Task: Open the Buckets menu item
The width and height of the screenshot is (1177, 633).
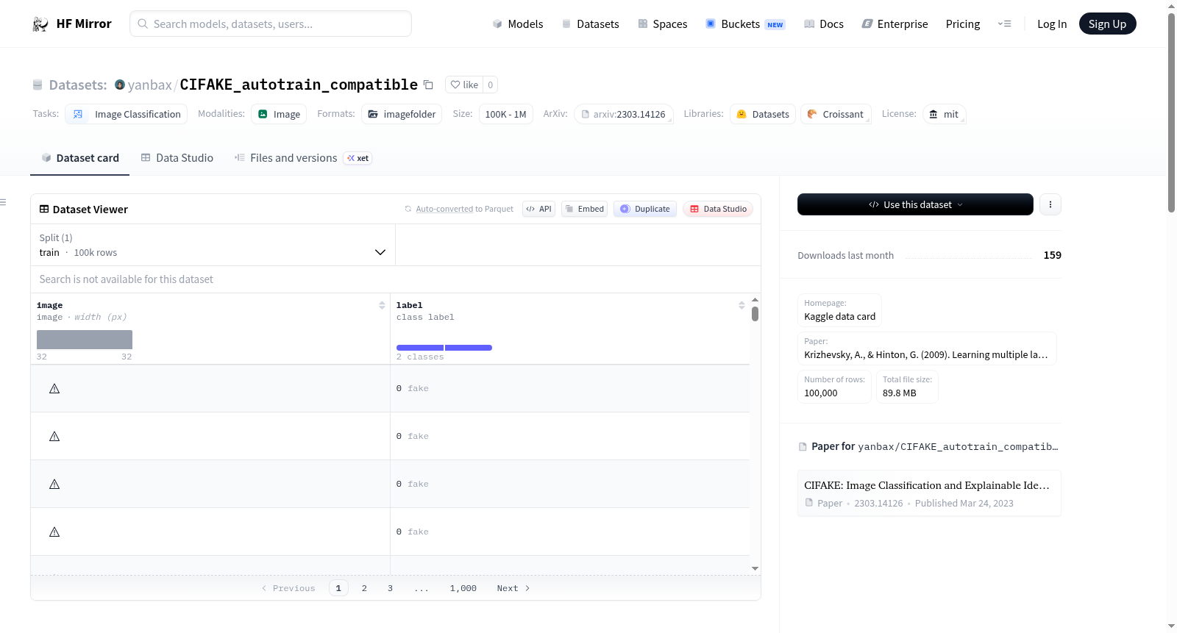Action: (x=745, y=24)
